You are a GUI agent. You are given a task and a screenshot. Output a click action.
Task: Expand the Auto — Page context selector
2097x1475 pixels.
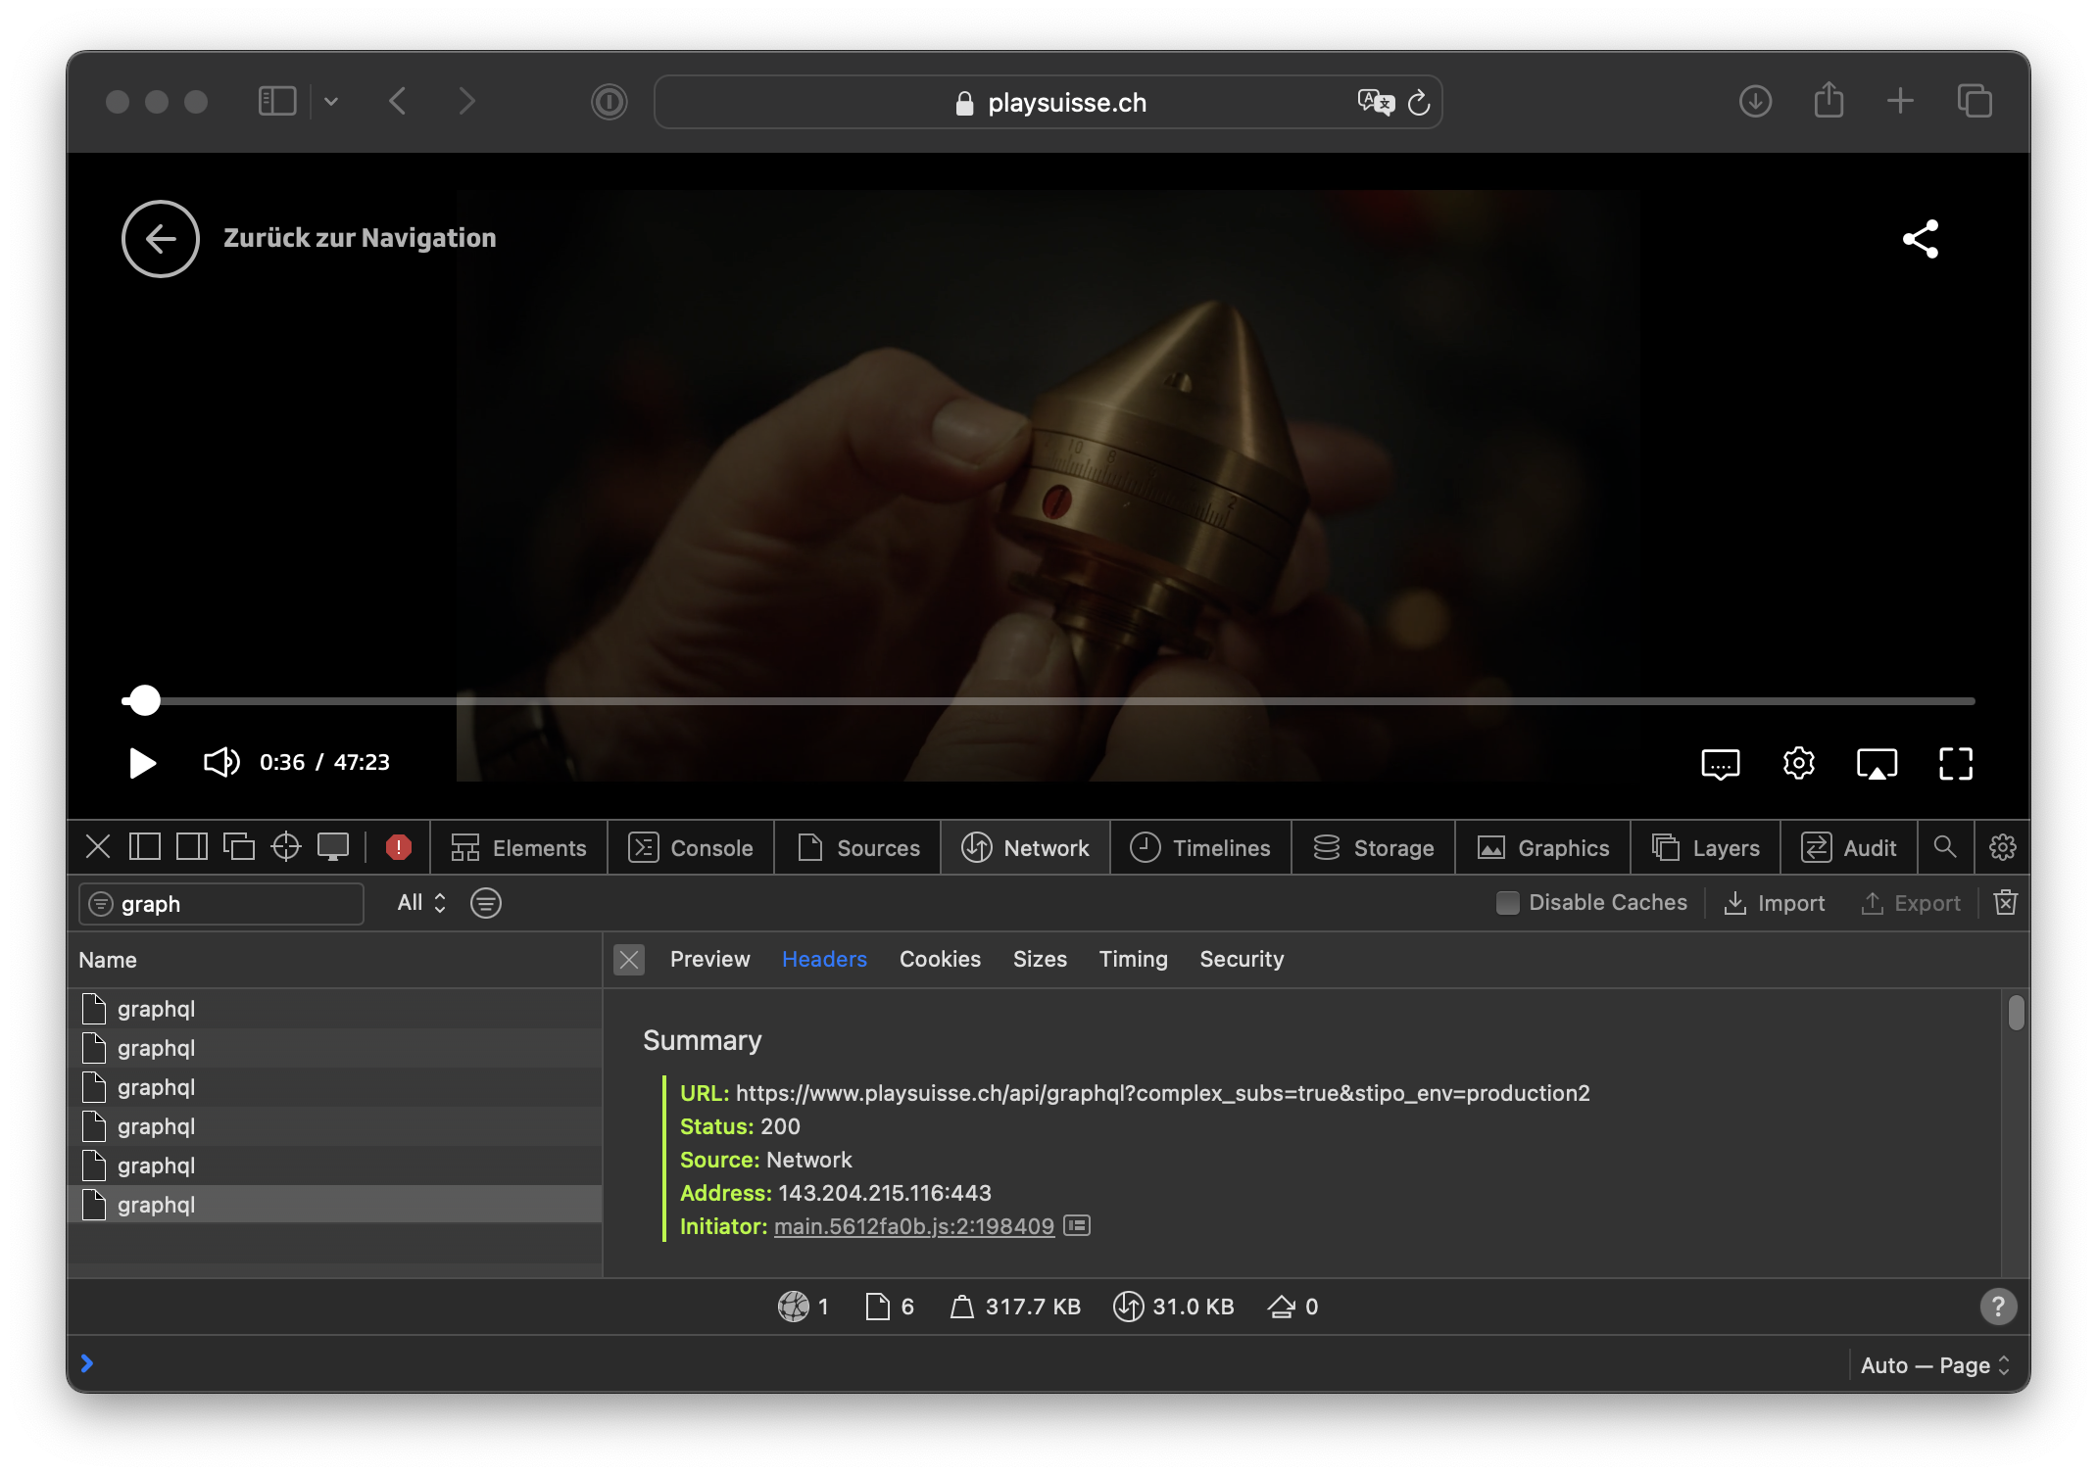click(x=1935, y=1364)
